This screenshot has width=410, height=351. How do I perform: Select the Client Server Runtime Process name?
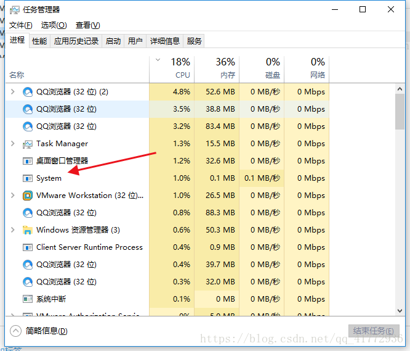click(89, 247)
